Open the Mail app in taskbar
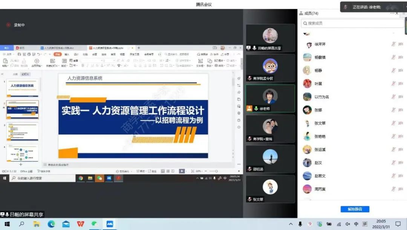407x230 pixels. (x=66, y=224)
